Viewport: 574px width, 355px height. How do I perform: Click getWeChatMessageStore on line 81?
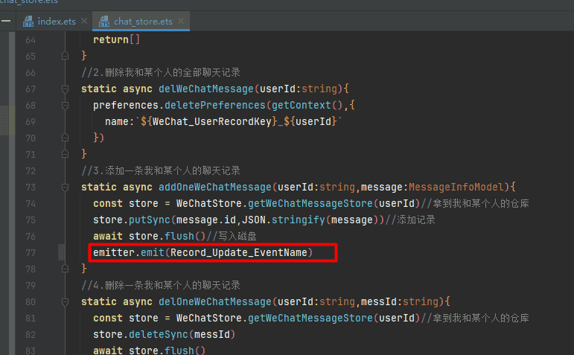tap(310, 318)
